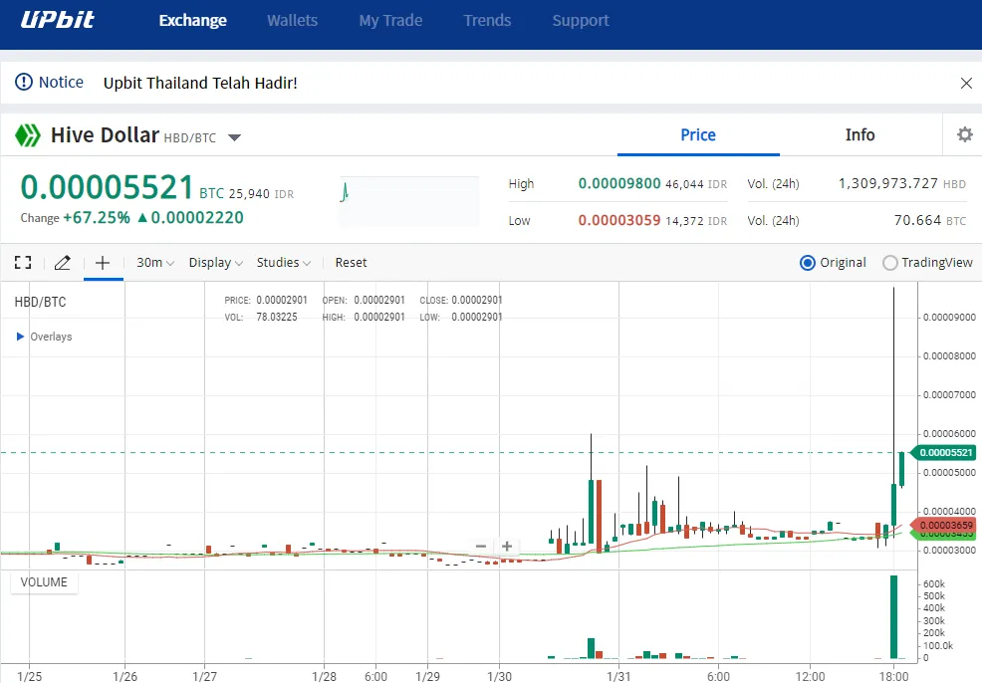This screenshot has width=982, height=683.
Task: Expand the HBD/BTC market pair dropdown
Action: [234, 137]
